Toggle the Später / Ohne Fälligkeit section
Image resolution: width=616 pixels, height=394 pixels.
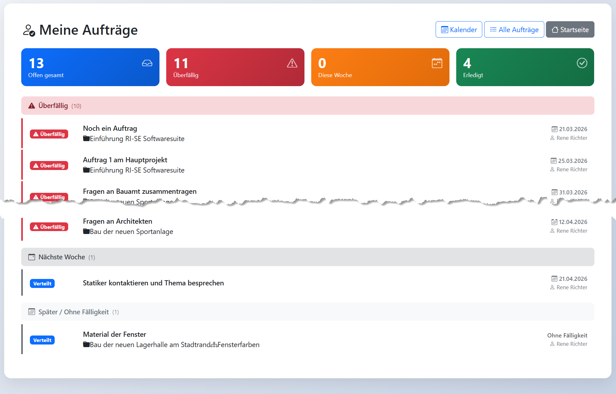click(x=307, y=312)
